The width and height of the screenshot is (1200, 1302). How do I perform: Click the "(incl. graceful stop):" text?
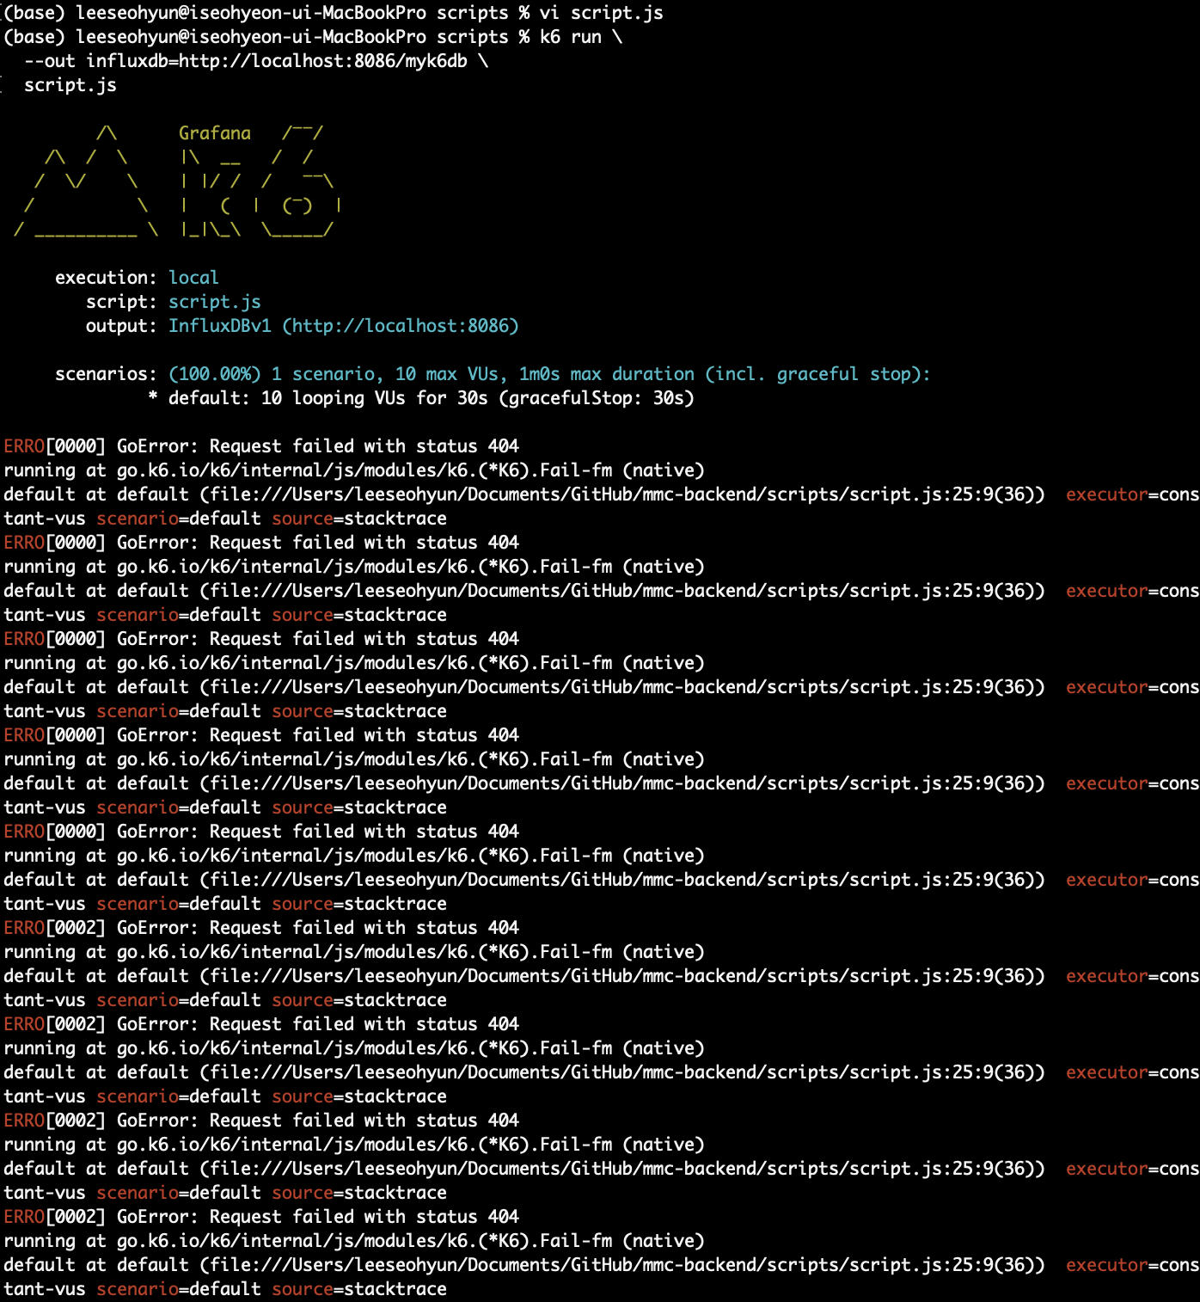(817, 374)
